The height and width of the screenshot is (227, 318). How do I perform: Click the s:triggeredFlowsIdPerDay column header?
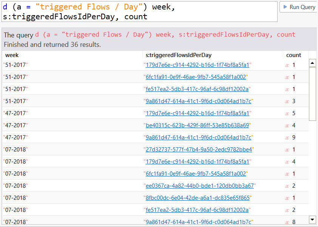179,55
